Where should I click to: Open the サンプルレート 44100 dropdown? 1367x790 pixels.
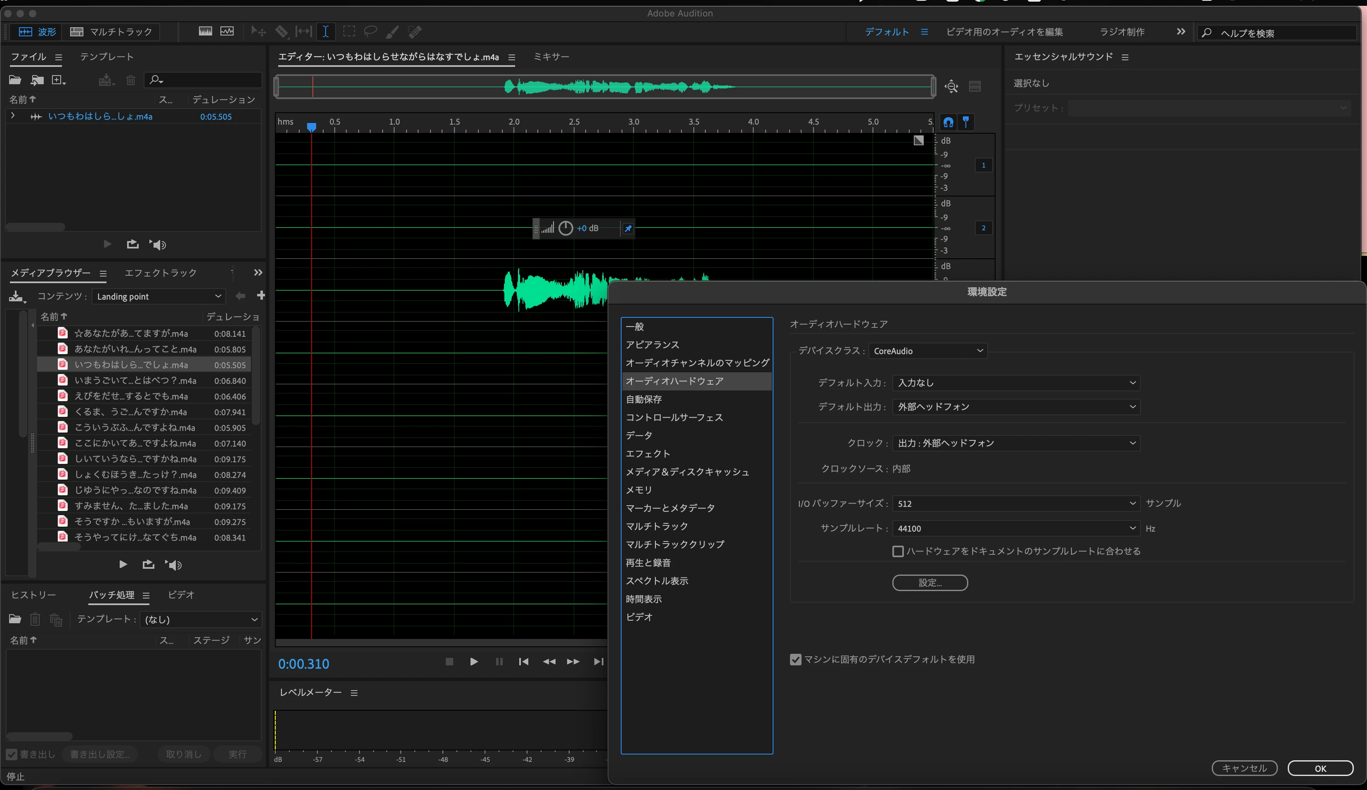pyautogui.click(x=1015, y=528)
